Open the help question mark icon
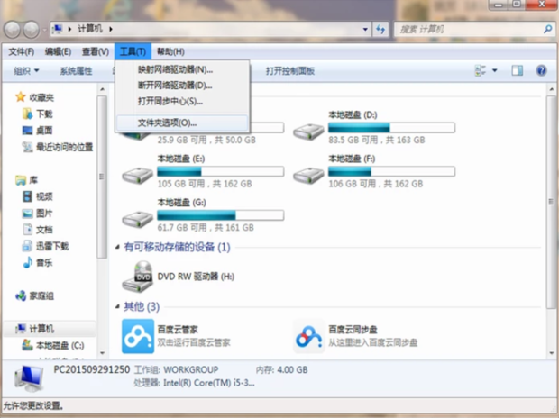The height and width of the screenshot is (418, 559). (x=541, y=70)
